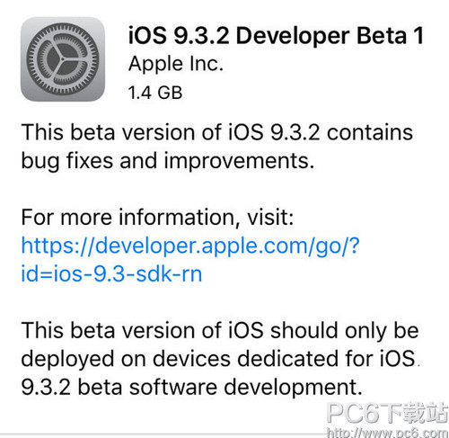Click the gray divider line at the bottom
Viewport: 449px width, 438px height.
click(x=163, y=434)
